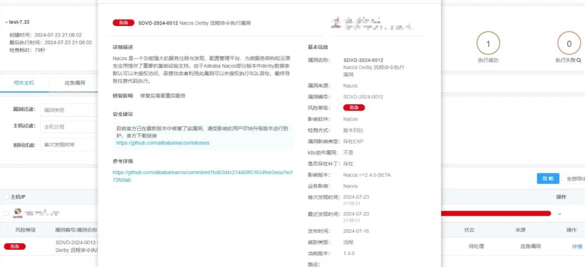The height and width of the screenshot is (267, 585).
Task: Click the 基本信息 heading
Action: point(318,48)
